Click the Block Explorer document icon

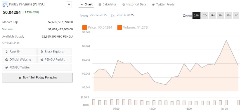click(x=42, y=52)
